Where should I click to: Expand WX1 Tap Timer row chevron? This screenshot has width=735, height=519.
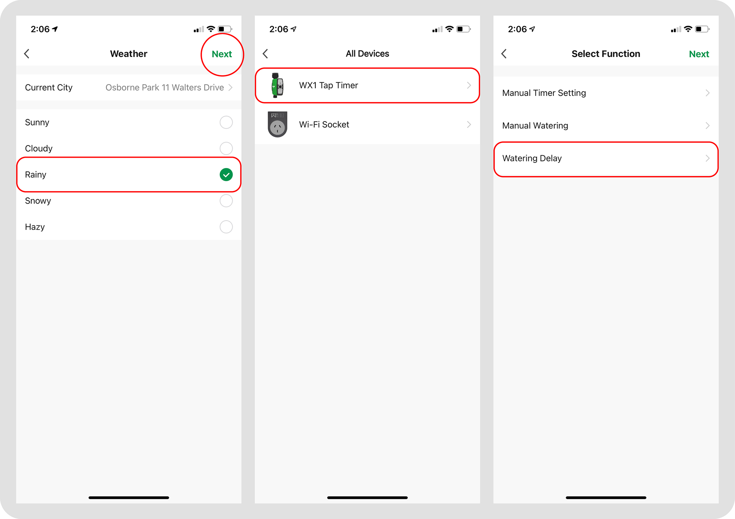click(x=469, y=85)
